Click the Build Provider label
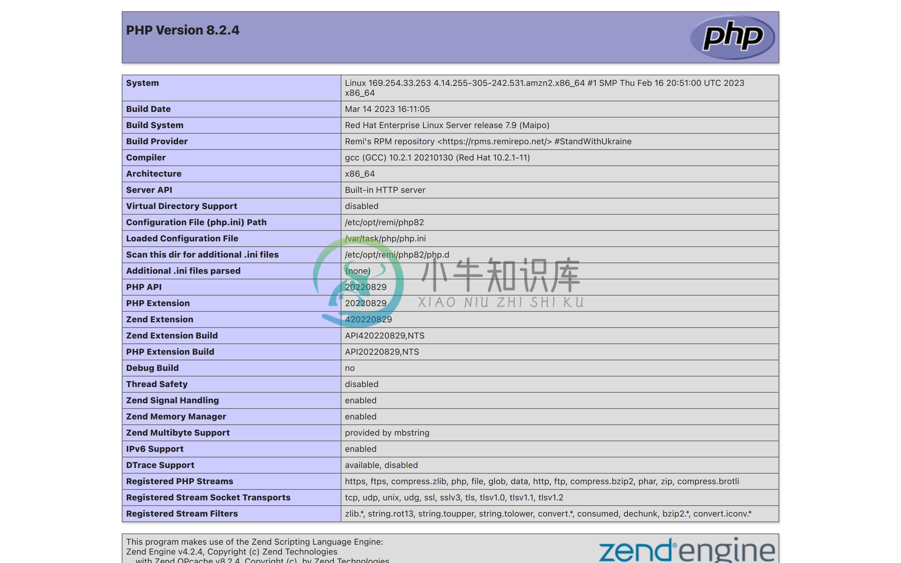Image resolution: width=901 pixels, height=563 pixels. pos(157,141)
